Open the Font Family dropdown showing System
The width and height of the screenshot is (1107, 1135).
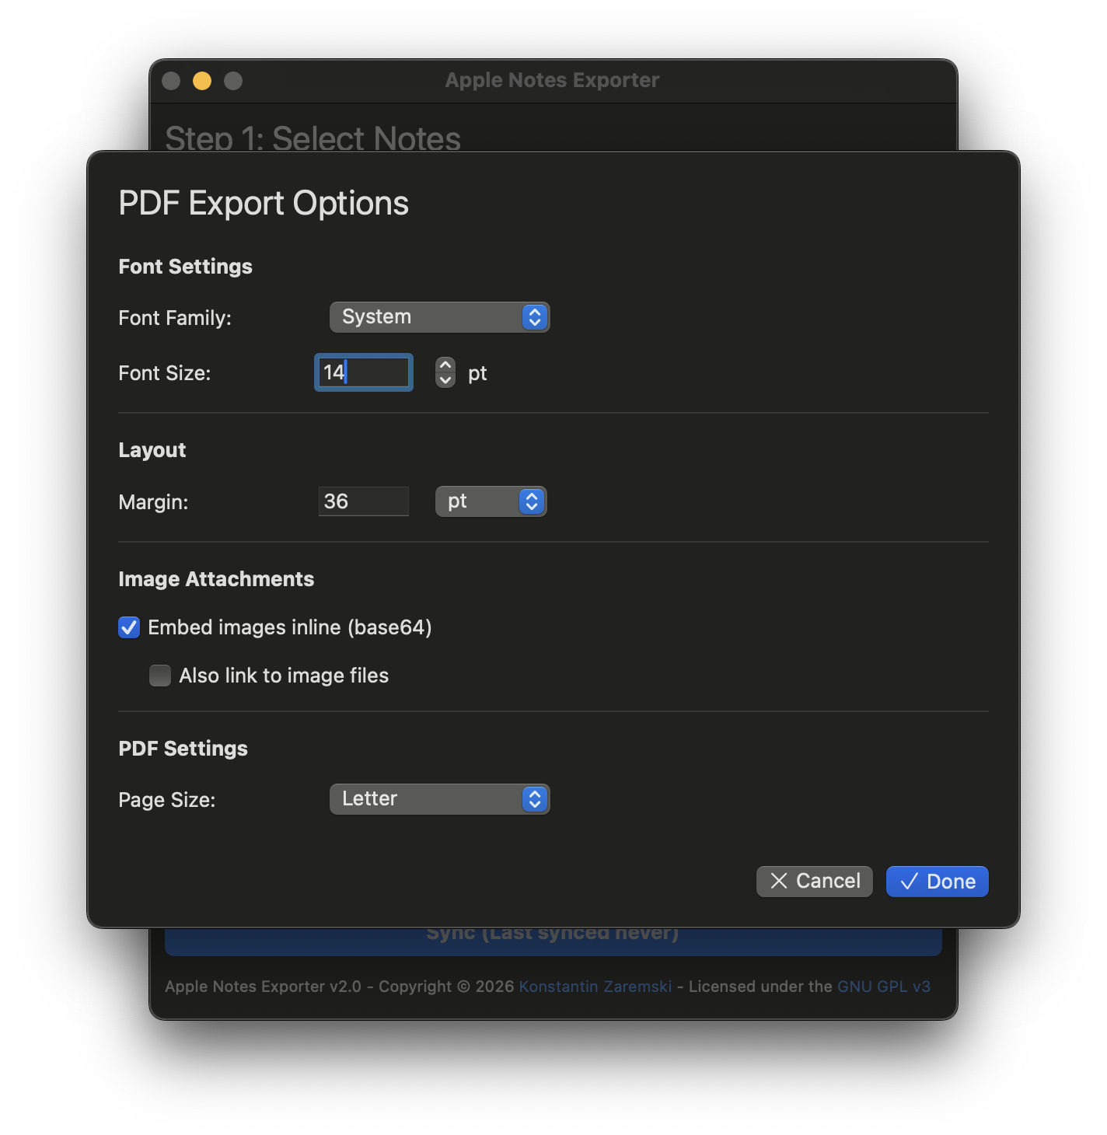tap(440, 317)
